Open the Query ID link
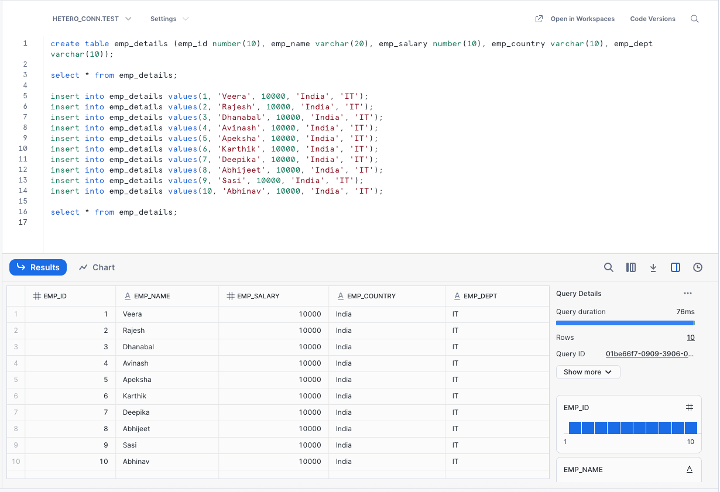 (650, 354)
